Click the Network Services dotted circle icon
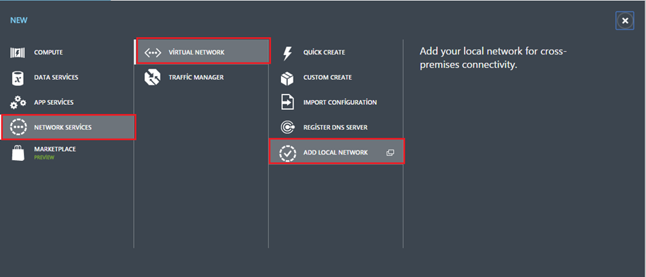 tap(18, 127)
